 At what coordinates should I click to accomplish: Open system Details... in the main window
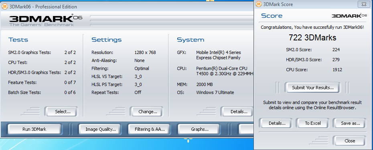pyautogui.click(x=237, y=112)
